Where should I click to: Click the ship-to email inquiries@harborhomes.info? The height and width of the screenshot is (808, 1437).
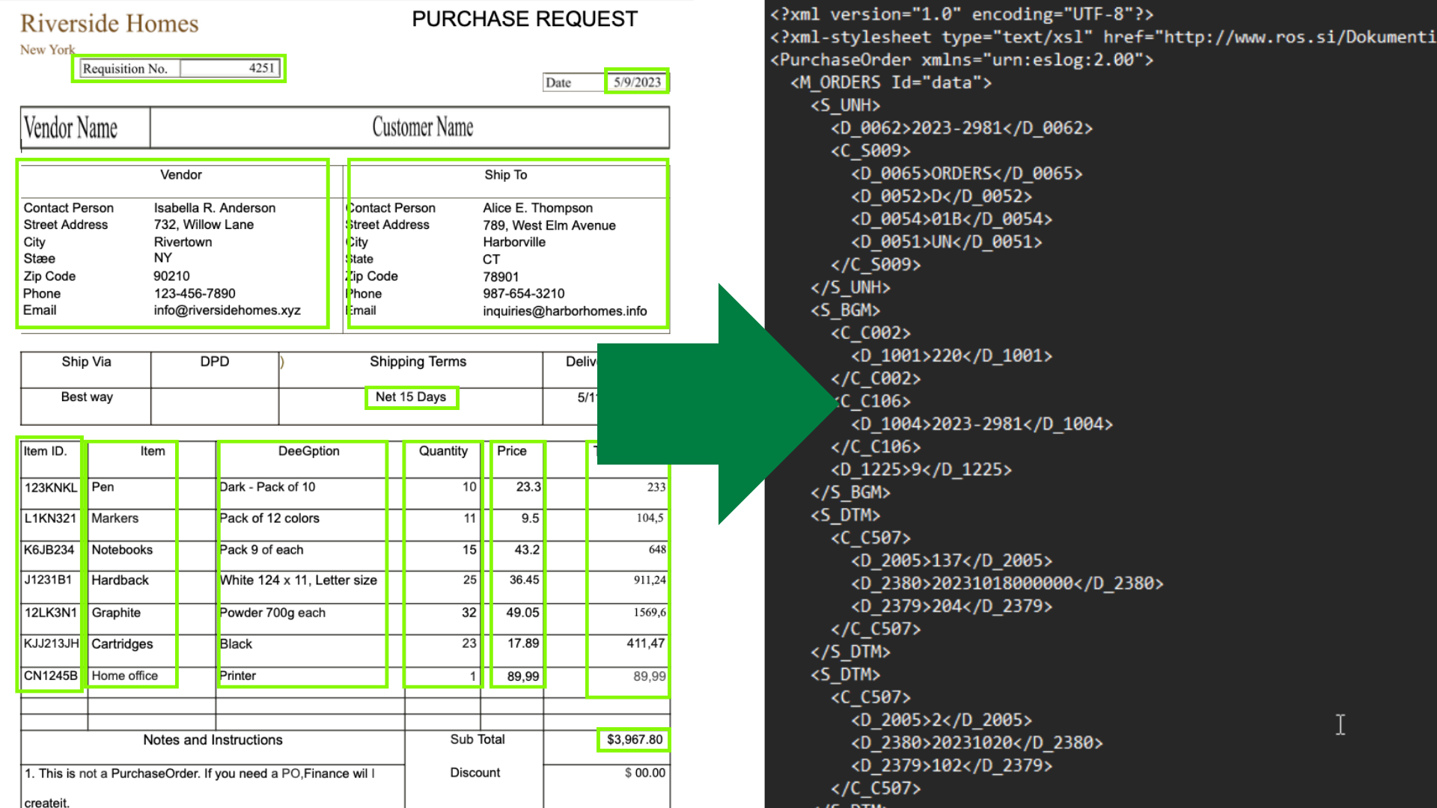pyautogui.click(x=564, y=311)
